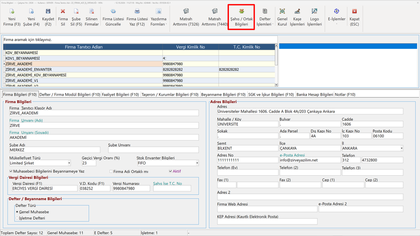Enable the Firma Adi Ortaklı mı checkbox
Viewport: 420px width, 236px height.
click(111, 172)
